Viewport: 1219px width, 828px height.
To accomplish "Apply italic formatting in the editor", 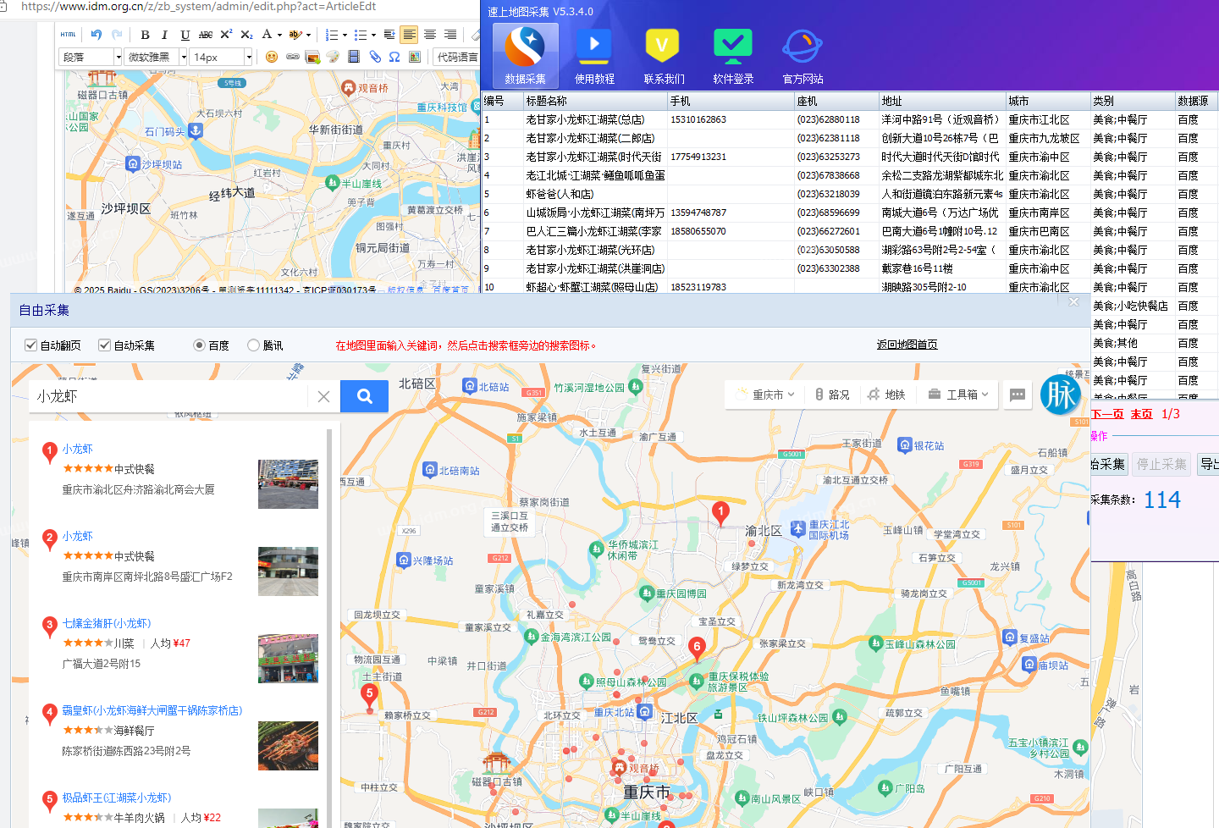I will click(164, 35).
